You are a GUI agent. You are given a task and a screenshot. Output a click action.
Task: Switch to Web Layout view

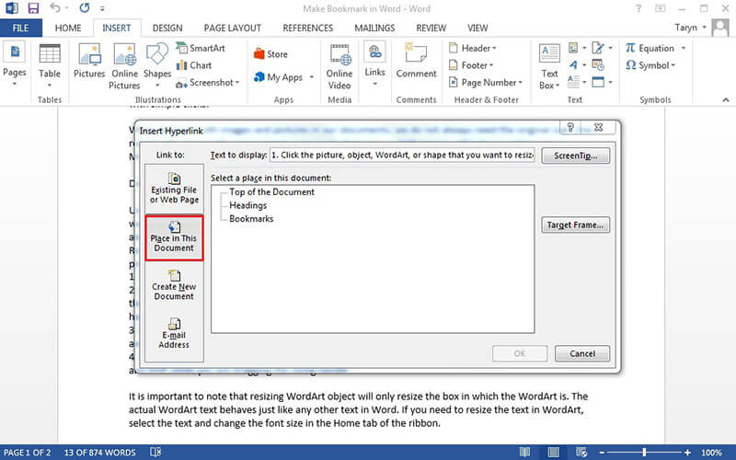tap(581, 453)
